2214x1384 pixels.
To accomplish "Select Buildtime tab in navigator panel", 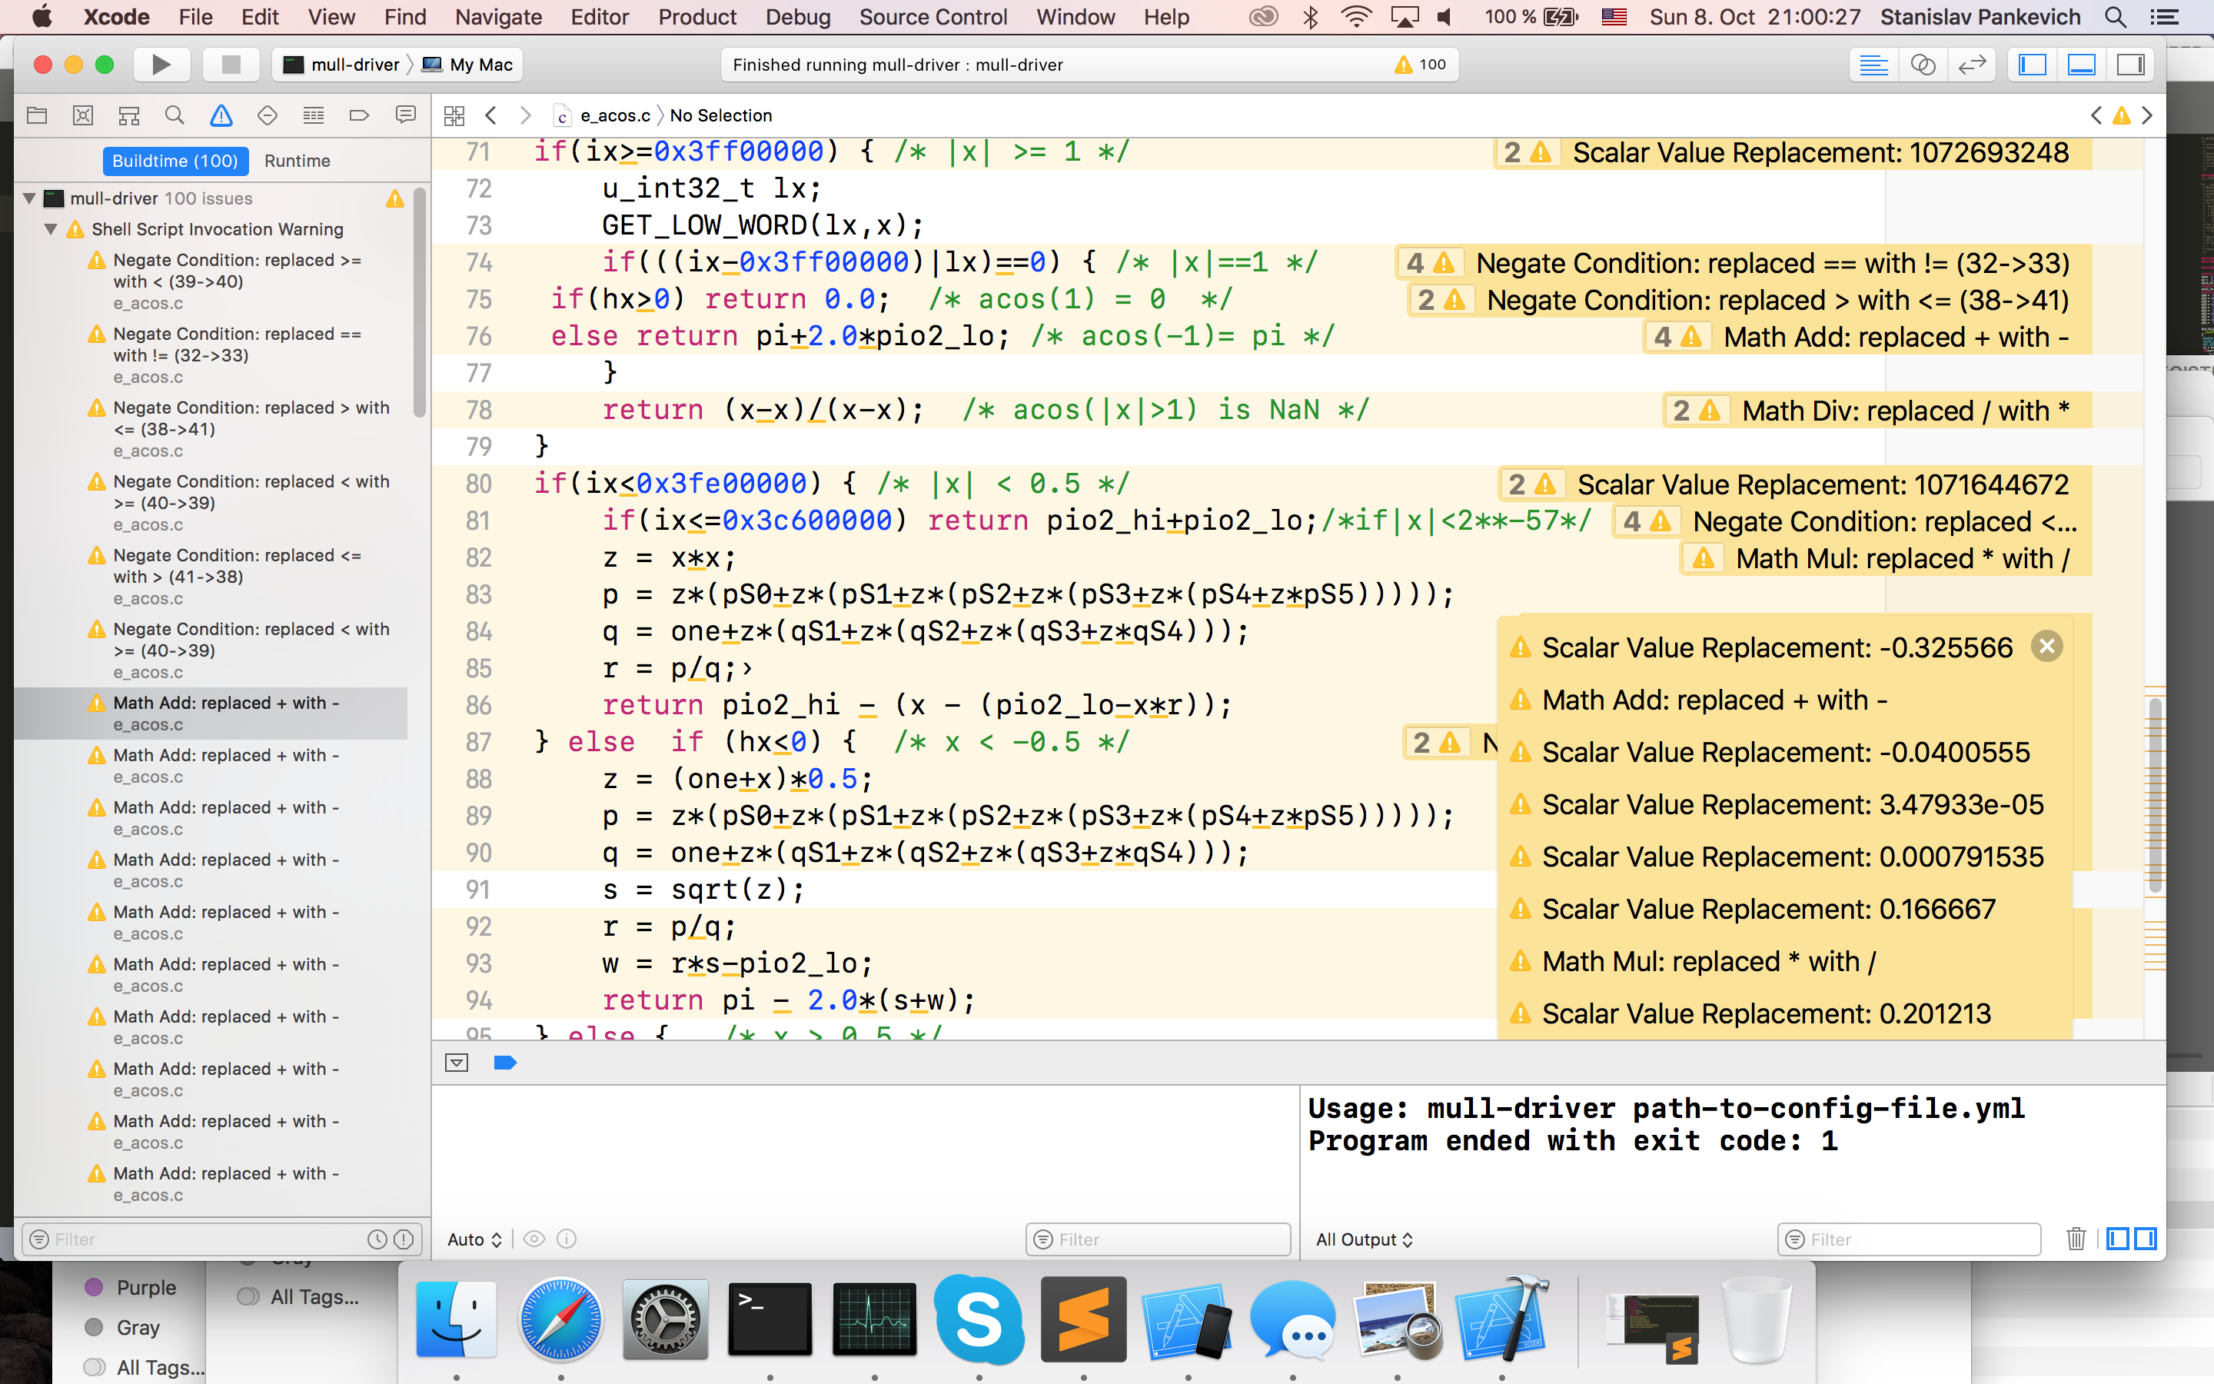I will coord(174,159).
